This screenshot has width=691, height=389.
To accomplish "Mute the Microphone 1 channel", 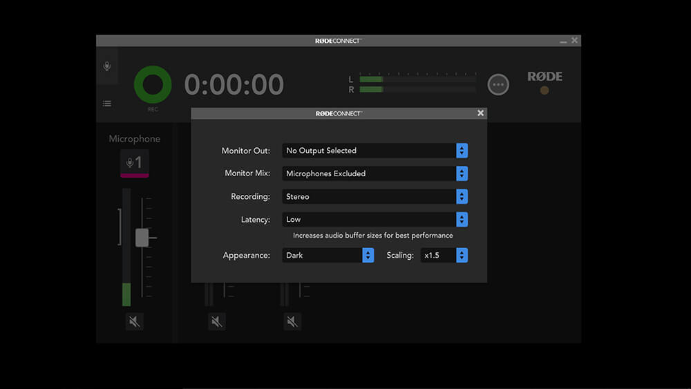I will click(135, 321).
